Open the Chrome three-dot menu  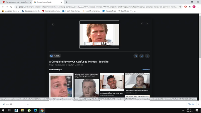click(x=198, y=7)
